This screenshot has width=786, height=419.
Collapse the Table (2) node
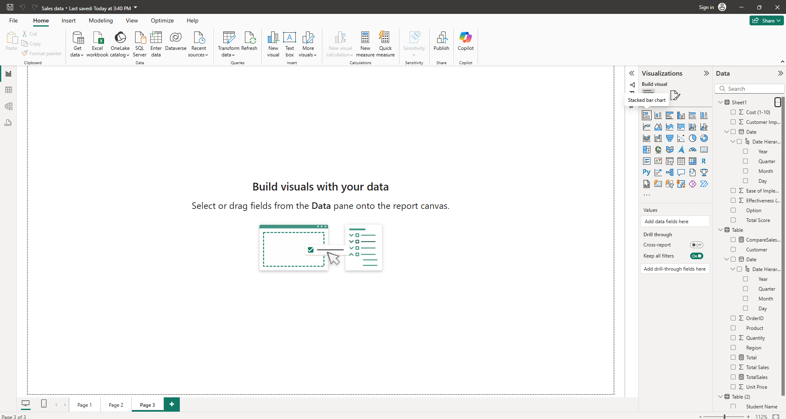pyautogui.click(x=720, y=397)
